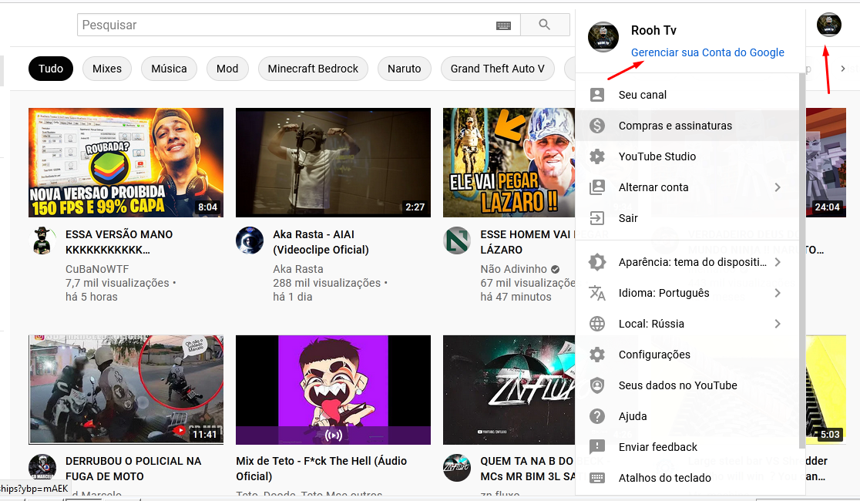Open the channel avatar beside QUEM TA NA B

tap(457, 467)
